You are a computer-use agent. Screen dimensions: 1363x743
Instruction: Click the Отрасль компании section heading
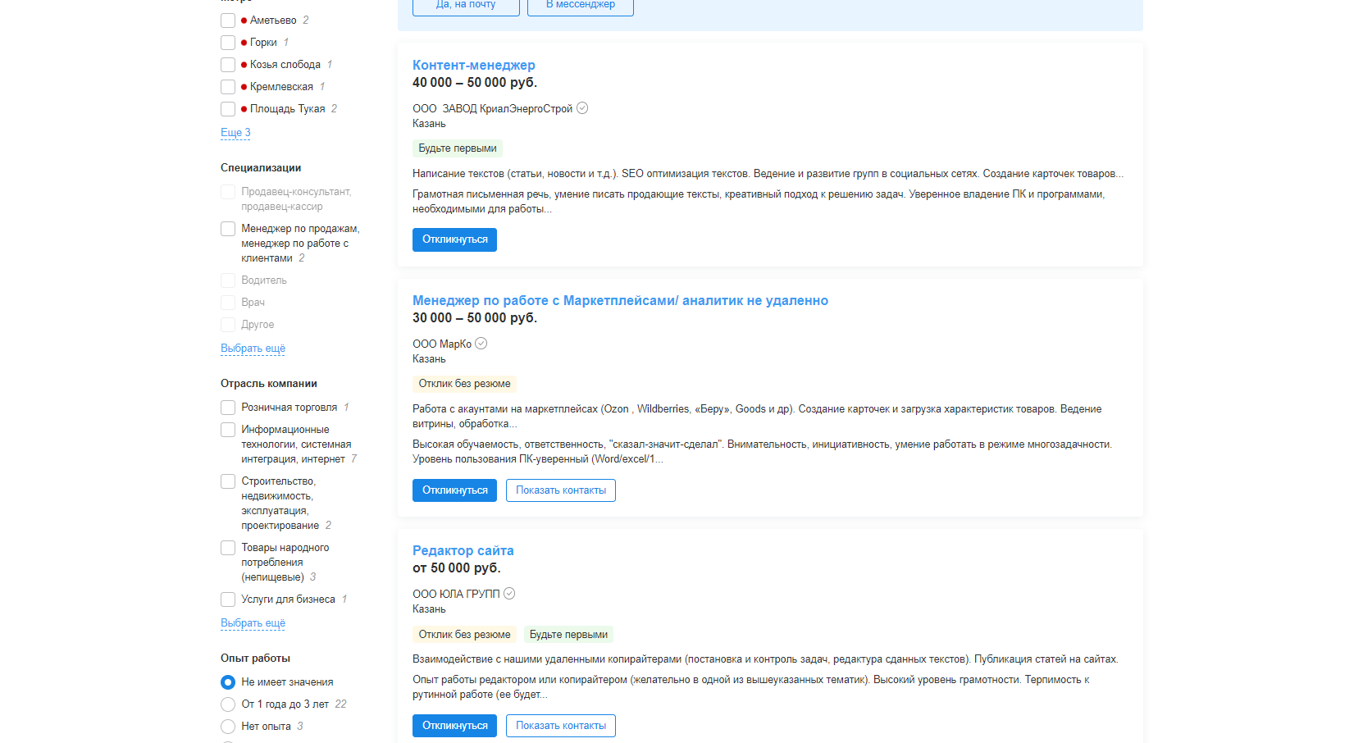point(269,383)
